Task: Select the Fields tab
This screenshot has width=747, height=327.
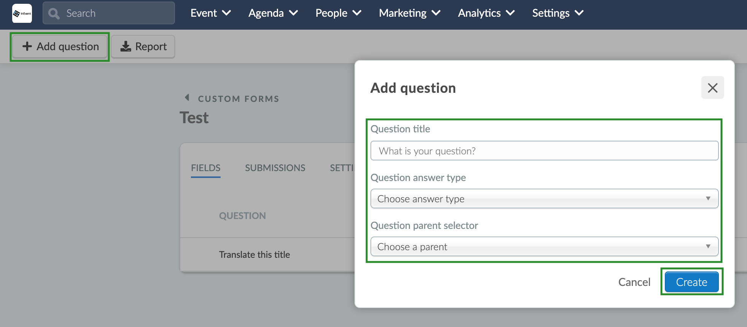Action: pyautogui.click(x=206, y=168)
